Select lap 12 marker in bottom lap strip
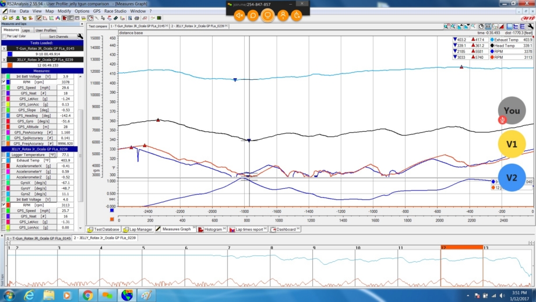The height and width of the screenshot is (302, 536). point(462,247)
